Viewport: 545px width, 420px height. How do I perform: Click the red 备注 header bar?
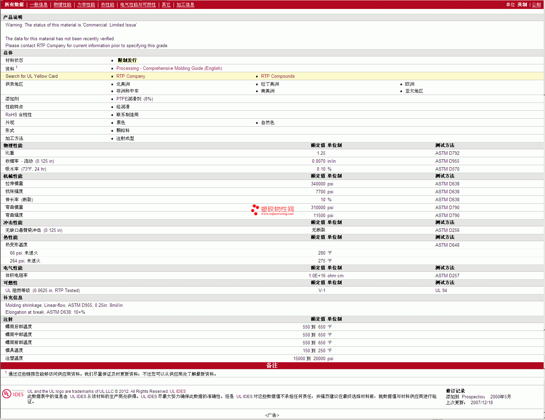tap(272, 365)
